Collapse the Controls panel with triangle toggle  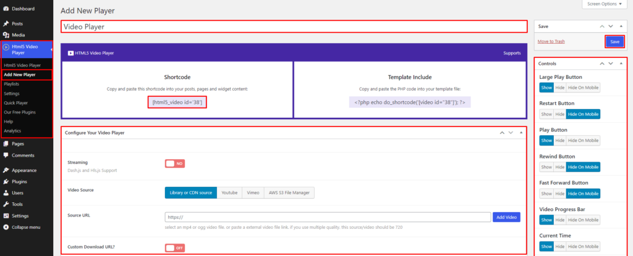click(620, 64)
